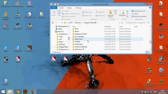Screen dimensions: 168x94
Task: Select the UrbanTerror folder
Action: click(x=107, y=39)
